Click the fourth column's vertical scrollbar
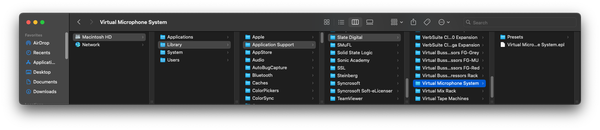 pyautogui.click(x=407, y=88)
